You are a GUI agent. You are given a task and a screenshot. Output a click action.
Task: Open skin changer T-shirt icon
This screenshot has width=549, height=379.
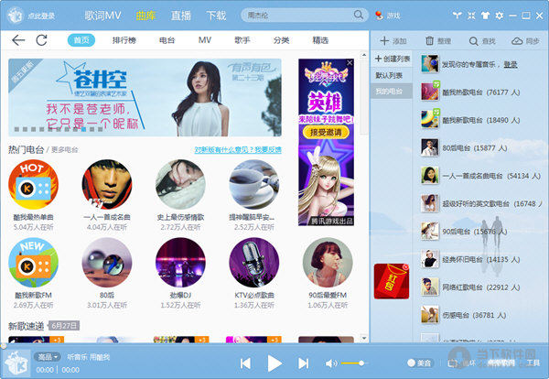click(485, 16)
